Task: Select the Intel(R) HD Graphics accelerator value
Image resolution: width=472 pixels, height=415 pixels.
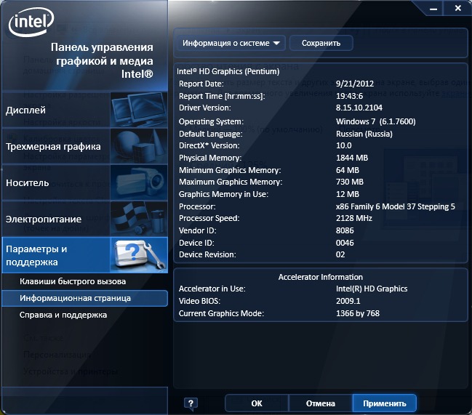Action: (x=372, y=289)
